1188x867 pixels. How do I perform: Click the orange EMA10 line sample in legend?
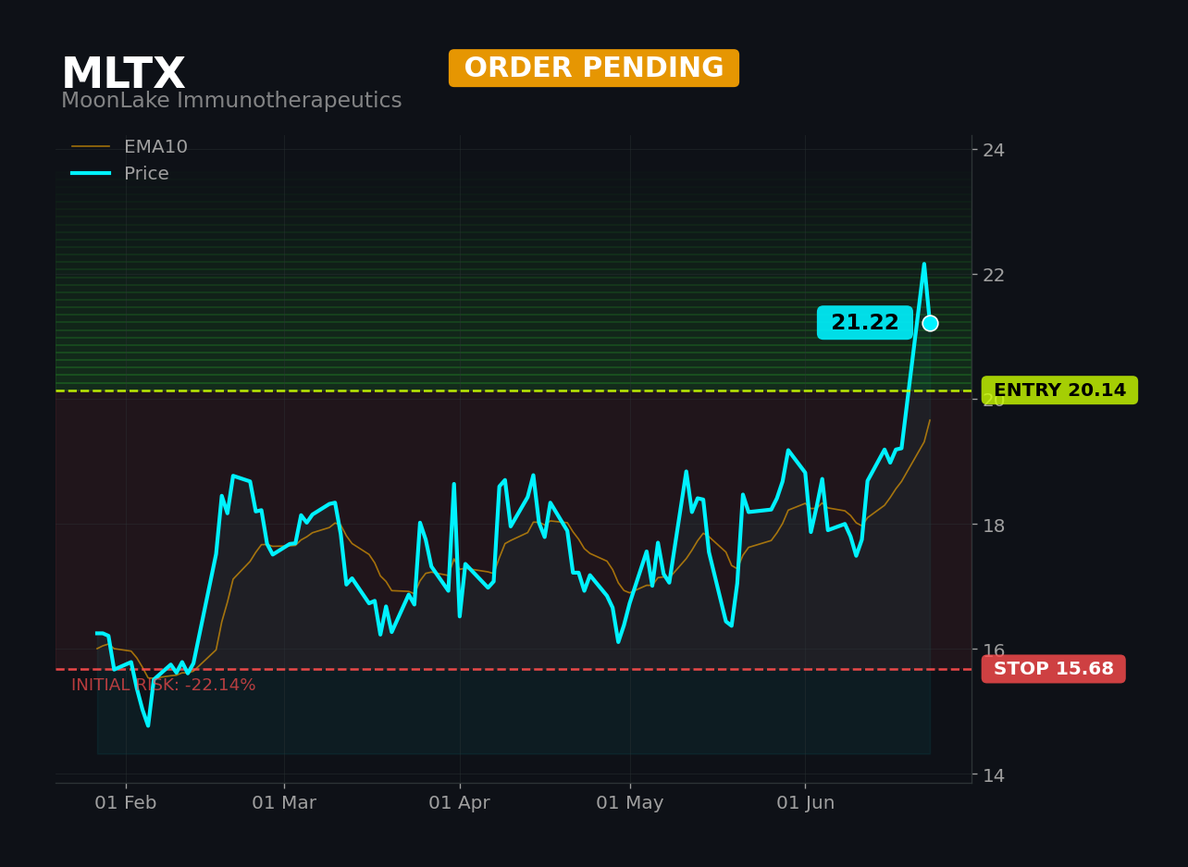[91, 147]
